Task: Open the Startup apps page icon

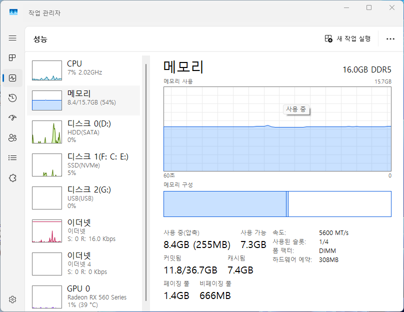Action: (12, 117)
